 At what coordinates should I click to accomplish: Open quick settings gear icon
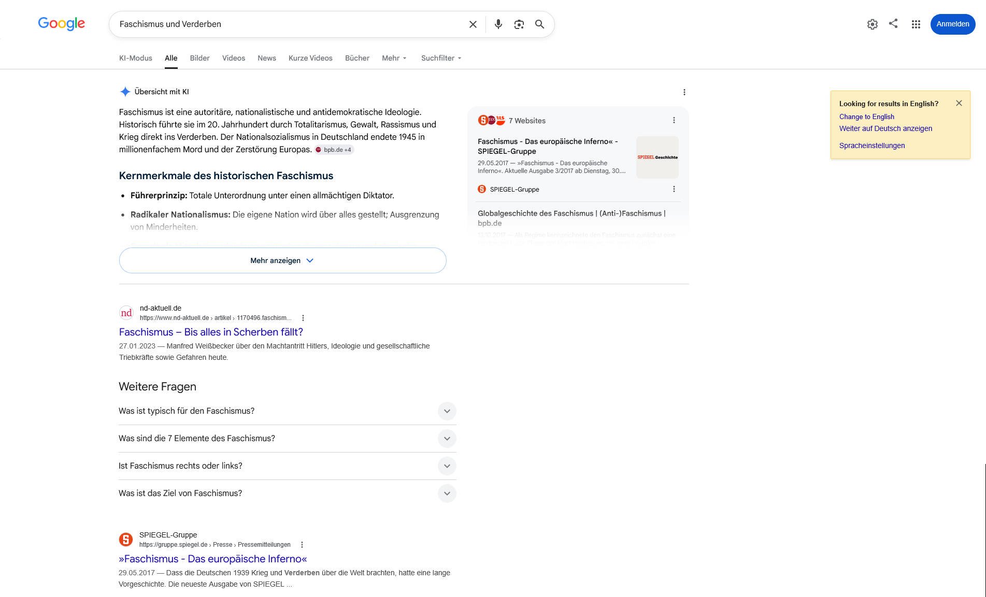873,24
